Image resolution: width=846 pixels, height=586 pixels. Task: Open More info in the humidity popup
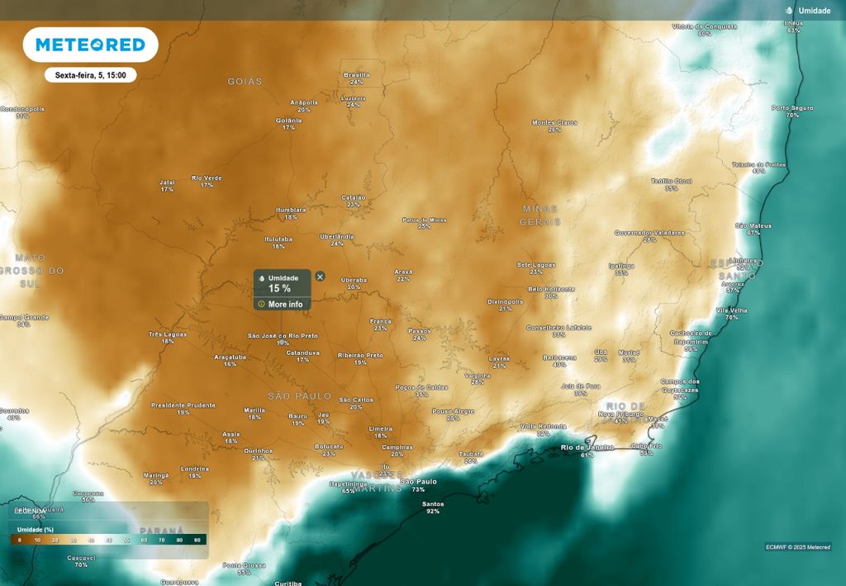tap(285, 304)
